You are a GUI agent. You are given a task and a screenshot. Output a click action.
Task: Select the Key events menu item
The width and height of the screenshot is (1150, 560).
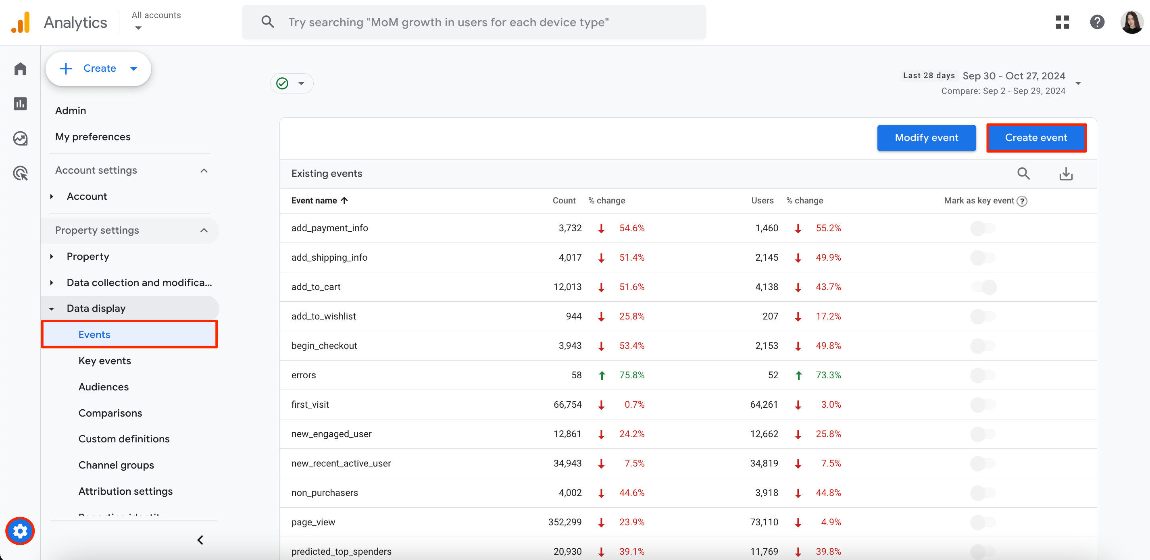coord(106,361)
